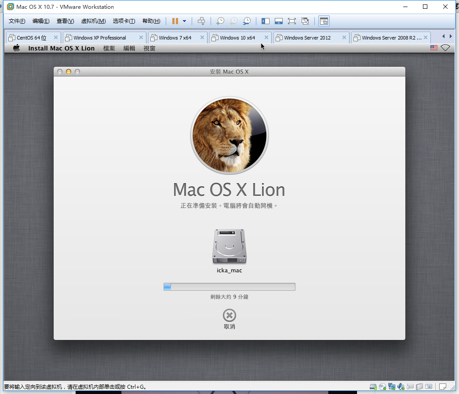Click the sound card status bar icon
Viewport: 459px width, 394px height.
point(401,387)
